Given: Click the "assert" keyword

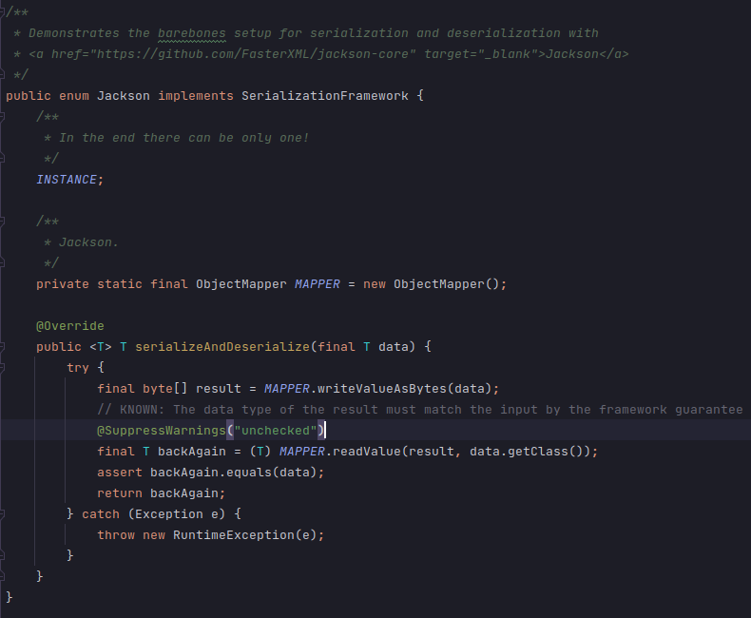Looking at the screenshot, I should pos(120,473).
